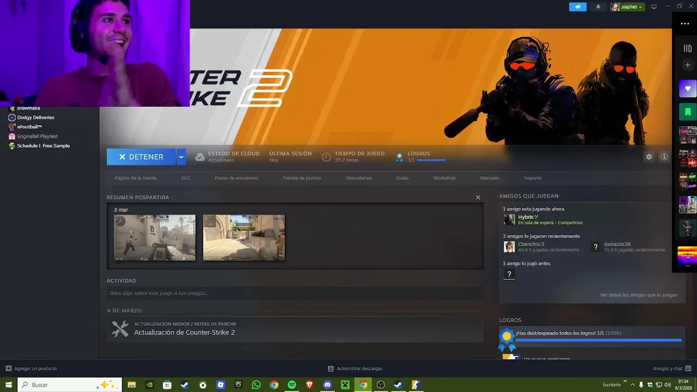
Task: Open the Discusiones tab
Action: click(x=359, y=178)
